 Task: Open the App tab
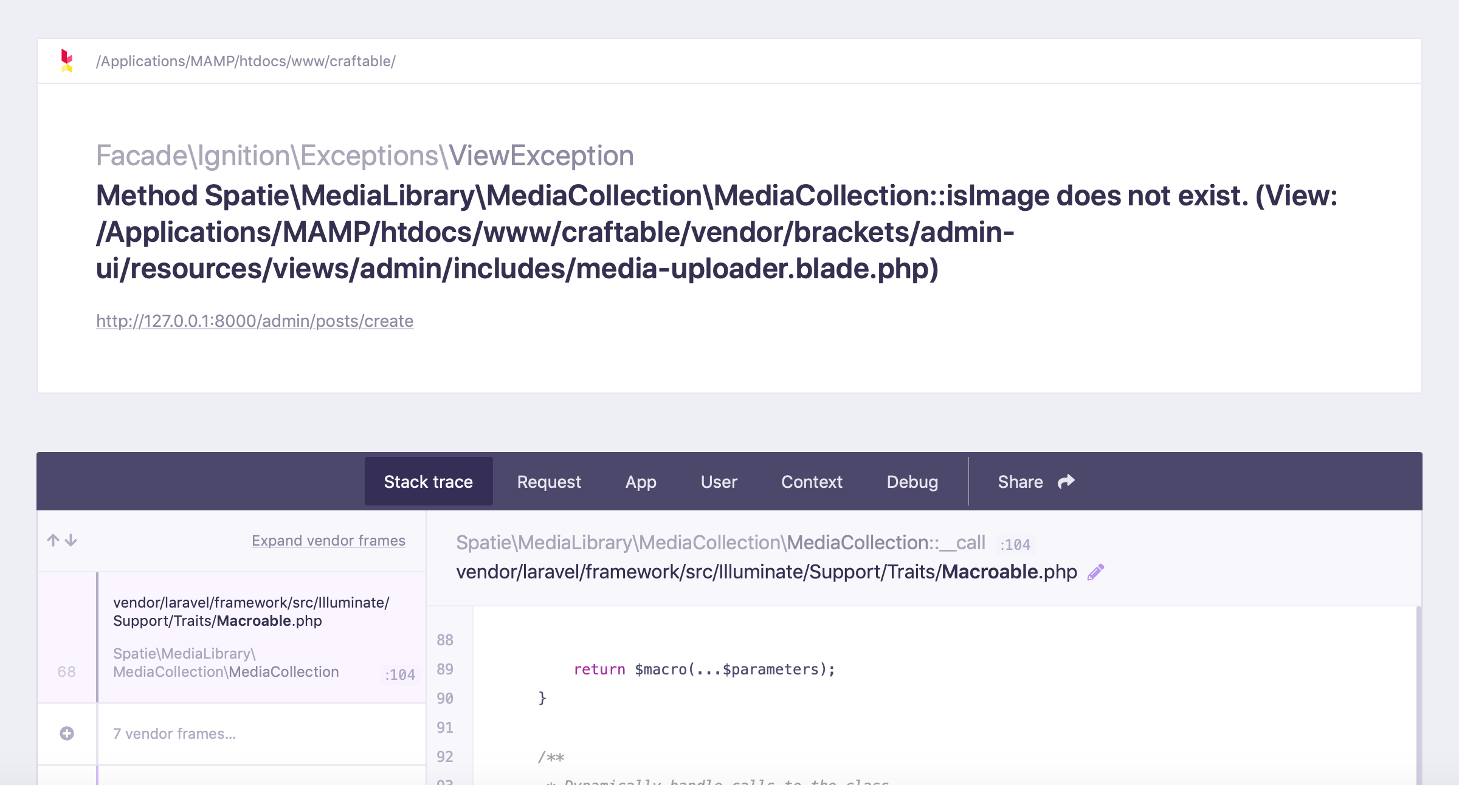click(640, 481)
